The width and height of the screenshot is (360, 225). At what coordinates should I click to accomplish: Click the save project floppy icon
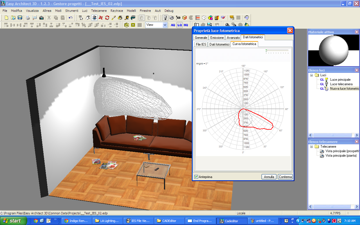(20, 18)
